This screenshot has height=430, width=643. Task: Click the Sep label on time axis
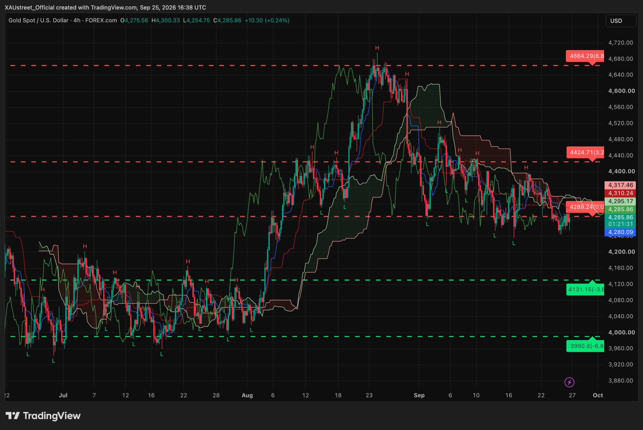419,395
